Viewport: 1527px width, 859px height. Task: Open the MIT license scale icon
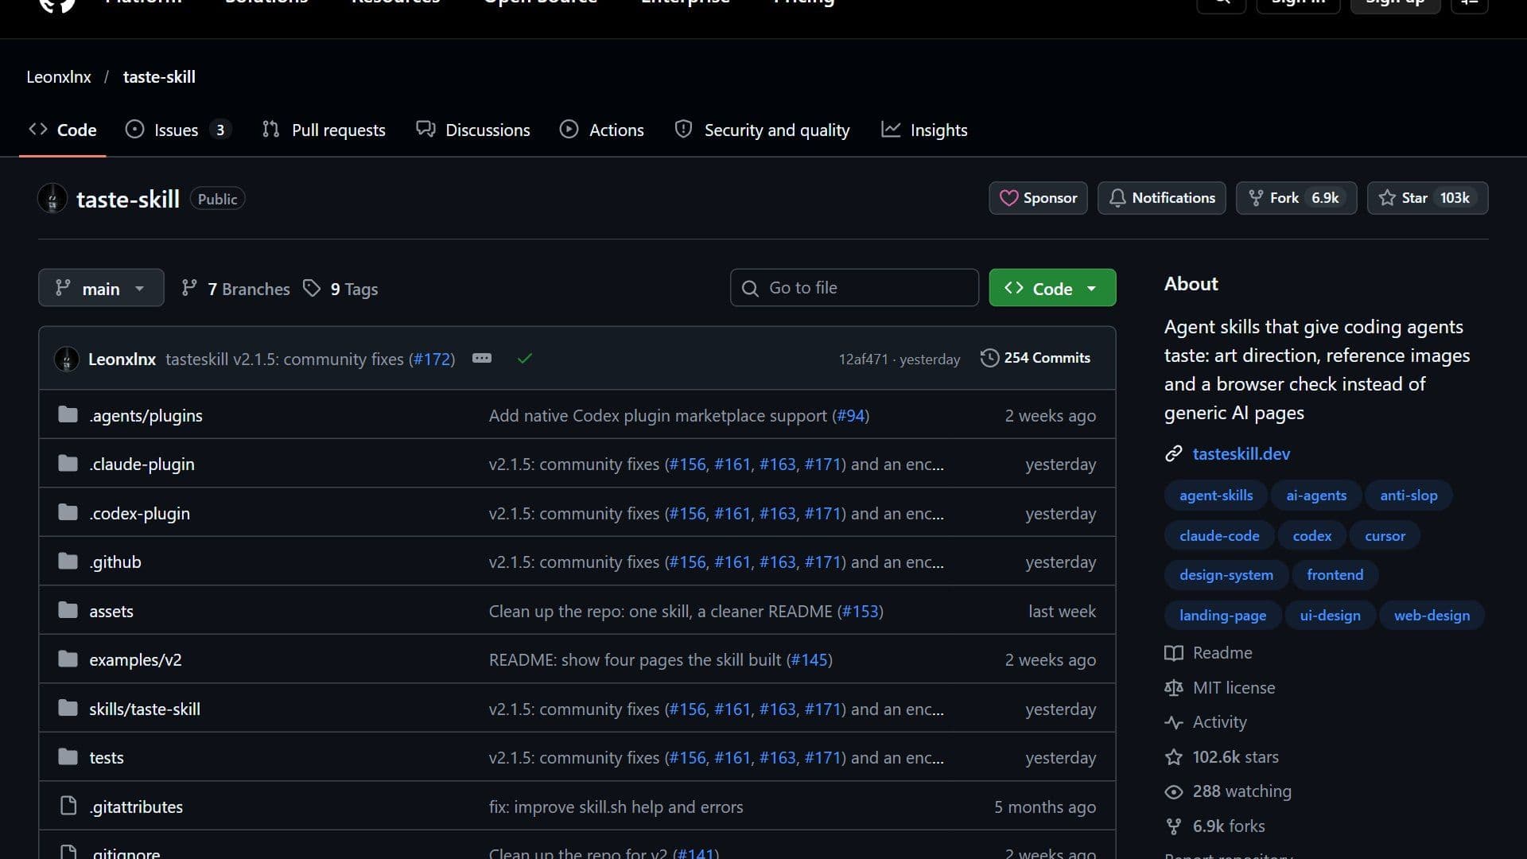tap(1174, 688)
